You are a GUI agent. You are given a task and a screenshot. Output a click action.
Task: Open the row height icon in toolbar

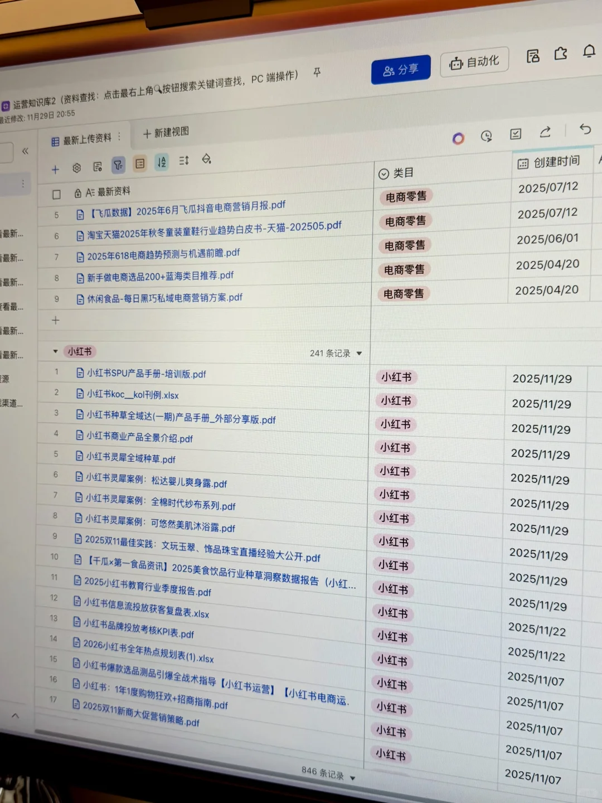(x=184, y=161)
